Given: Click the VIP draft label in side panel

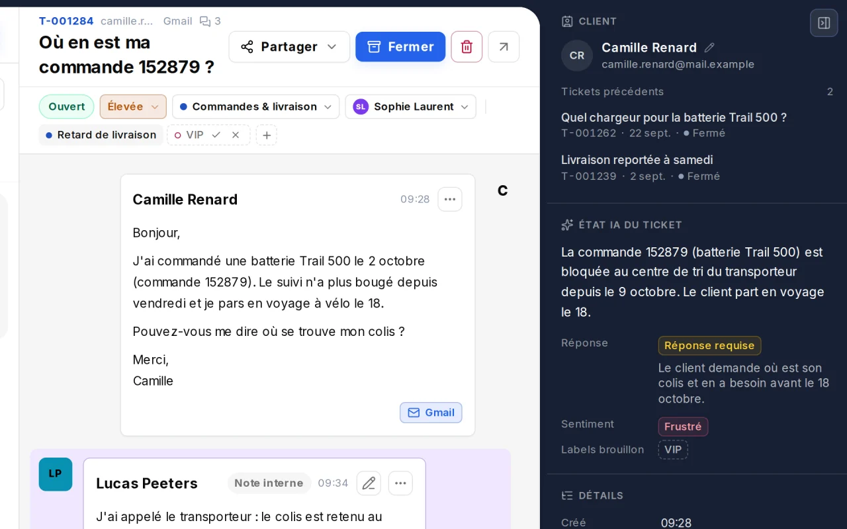Looking at the screenshot, I should coord(673,450).
